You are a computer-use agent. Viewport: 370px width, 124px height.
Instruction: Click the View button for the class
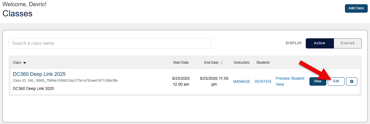(318, 81)
